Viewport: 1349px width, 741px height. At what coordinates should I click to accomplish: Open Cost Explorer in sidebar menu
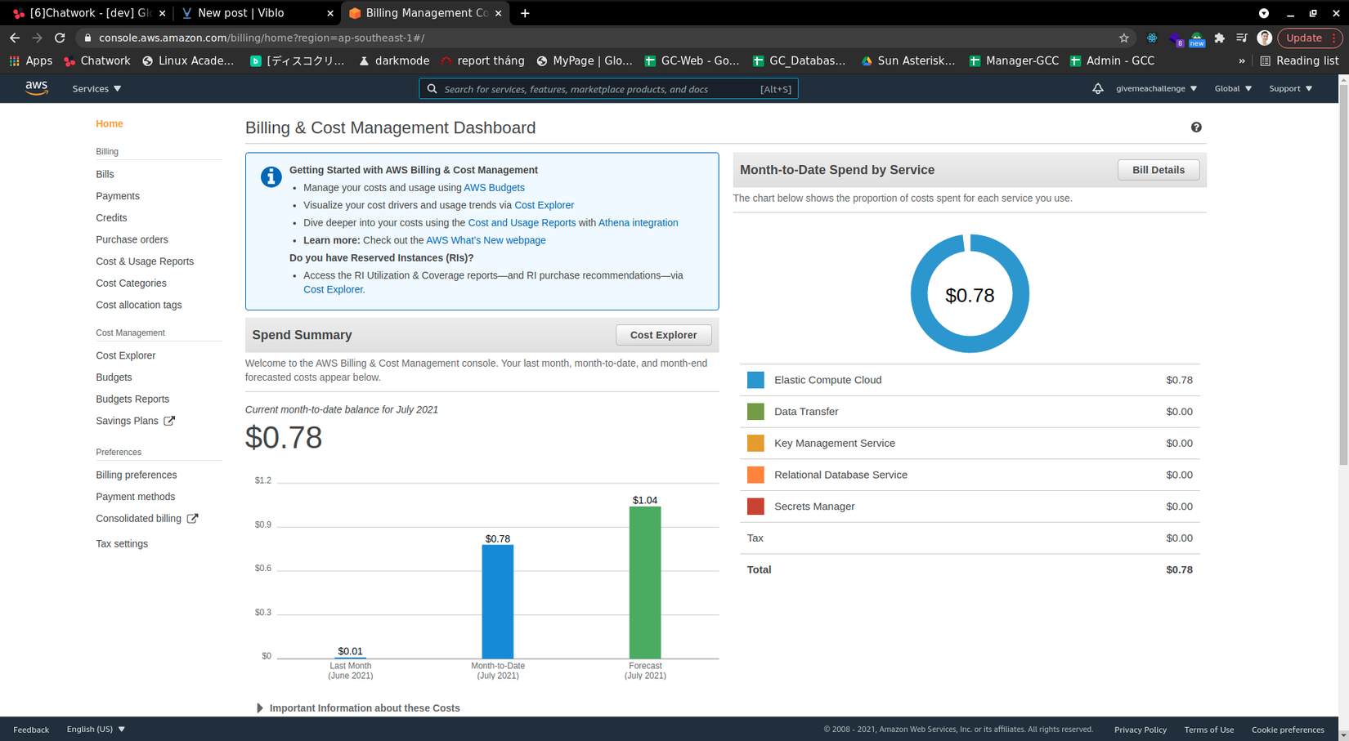point(125,356)
